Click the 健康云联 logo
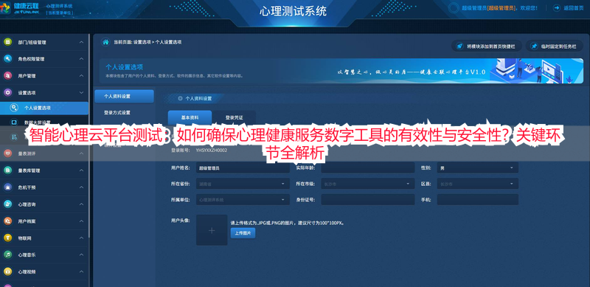This screenshot has height=287, width=590. (21, 8)
